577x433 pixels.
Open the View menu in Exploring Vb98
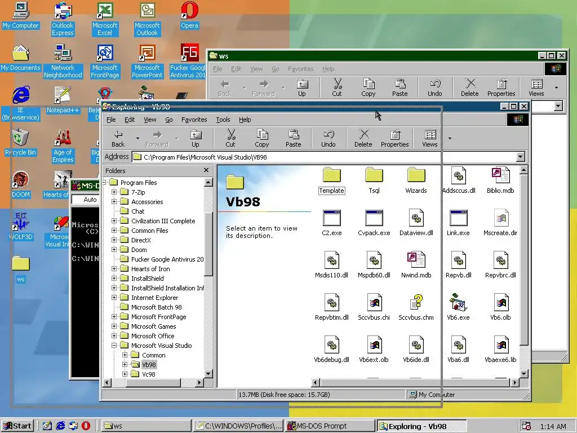tap(150, 120)
